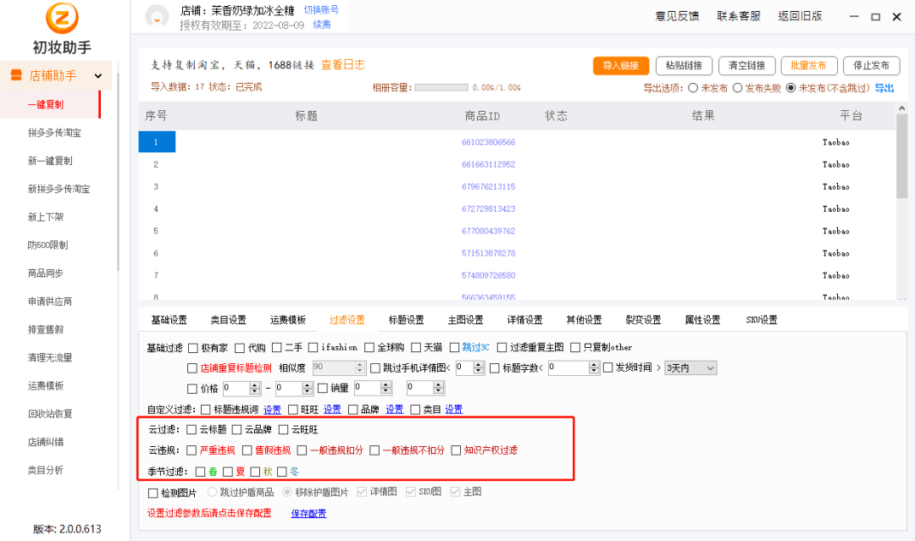Image resolution: width=915 pixels, height=541 pixels.
Task: Select the 发布失败 radio option
Action: point(738,88)
